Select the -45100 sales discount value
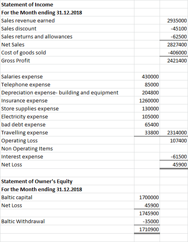The height and width of the screenshot is (242, 188). 174,28
